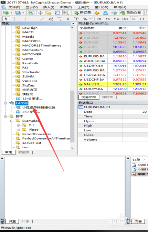Open the 窗口(W) menu

coord(102,7)
